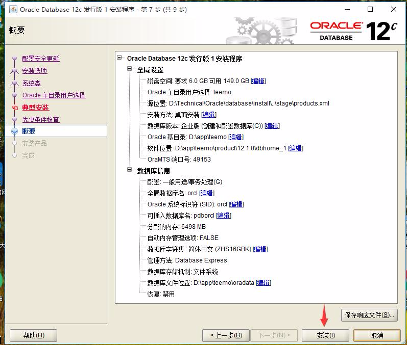
Task: Select the 管理方法: Database Express row
Action: [x=187, y=260]
